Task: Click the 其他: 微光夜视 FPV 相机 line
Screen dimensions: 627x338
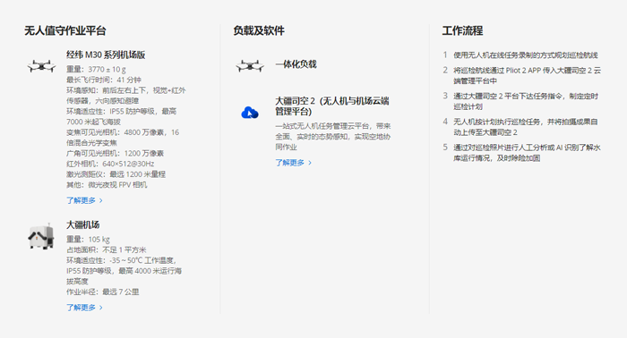Action: (107, 184)
